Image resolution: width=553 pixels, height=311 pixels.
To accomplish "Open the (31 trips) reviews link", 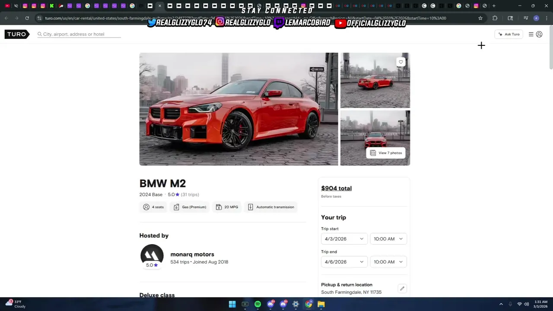I will pos(190,194).
